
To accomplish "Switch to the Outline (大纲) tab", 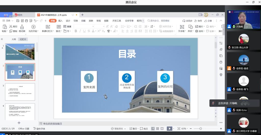I will (14, 39).
